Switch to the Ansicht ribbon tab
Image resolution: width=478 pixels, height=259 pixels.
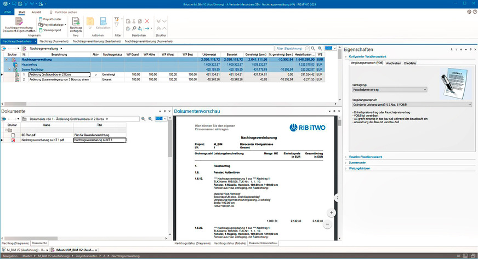coord(36,11)
